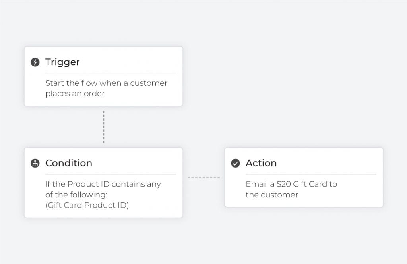Viewport: 407px width, 264px height.
Task: Click 'If the Product ID contains any' text
Action: pos(103,184)
